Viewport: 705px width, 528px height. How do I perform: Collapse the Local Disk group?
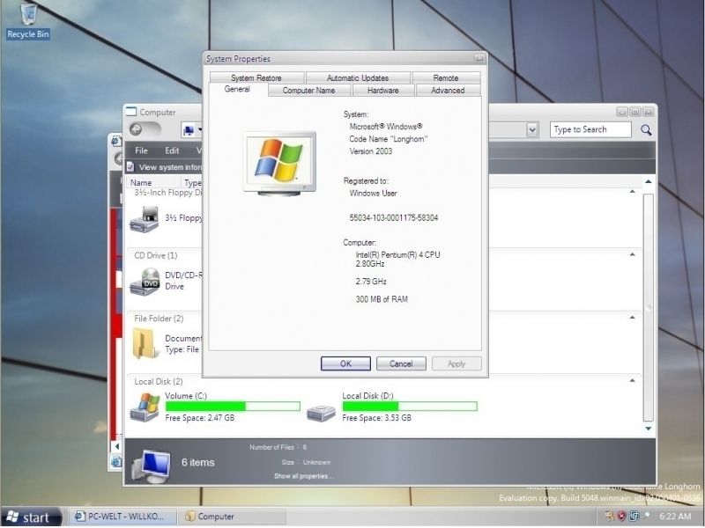pyautogui.click(x=633, y=381)
